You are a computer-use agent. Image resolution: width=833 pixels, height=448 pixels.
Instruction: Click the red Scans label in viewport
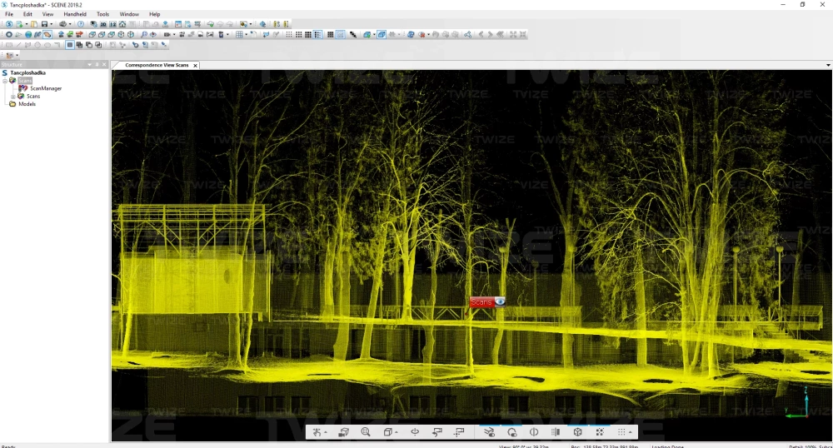[x=481, y=302]
